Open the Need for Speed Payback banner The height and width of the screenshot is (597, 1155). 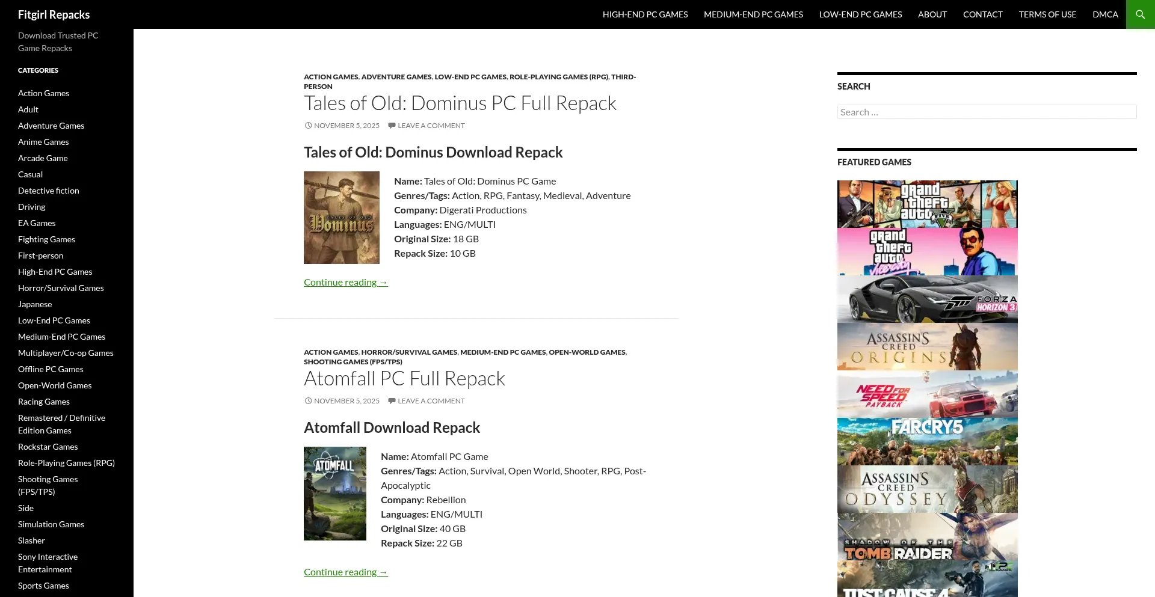(927, 394)
